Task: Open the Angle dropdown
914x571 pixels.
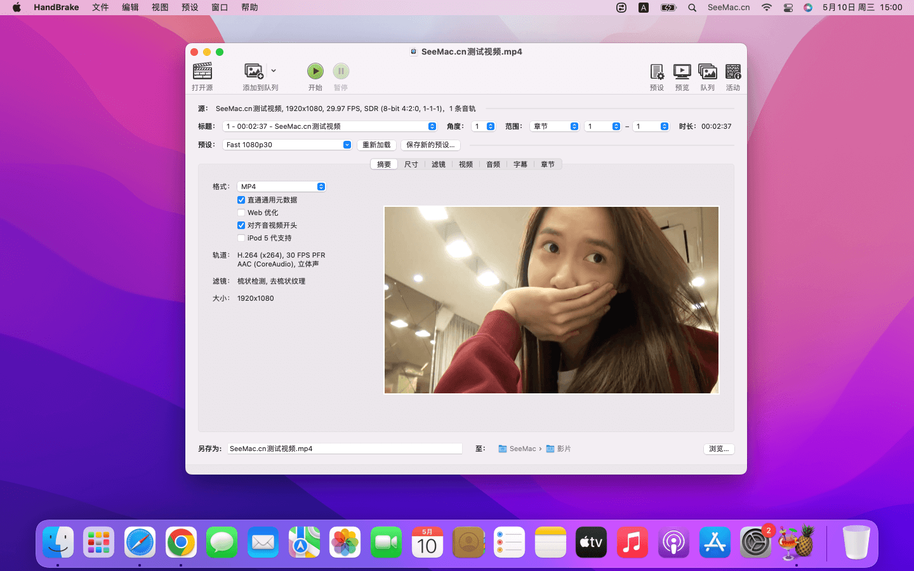Action: click(x=483, y=126)
